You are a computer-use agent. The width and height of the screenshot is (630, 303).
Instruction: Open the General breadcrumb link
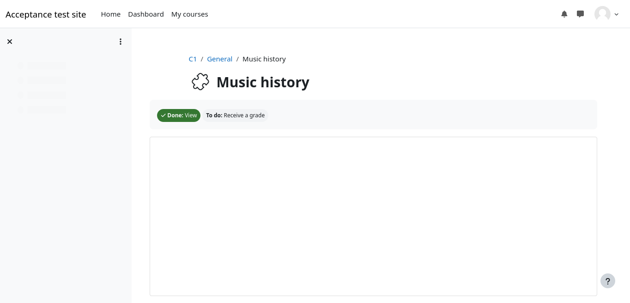coord(219,59)
